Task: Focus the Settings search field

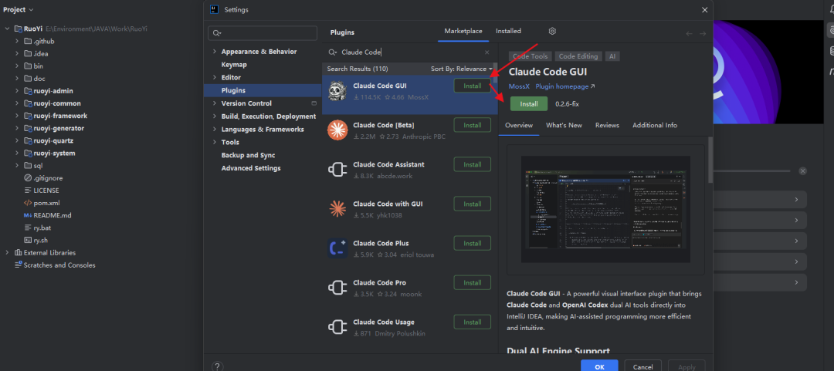Action: tap(263, 33)
